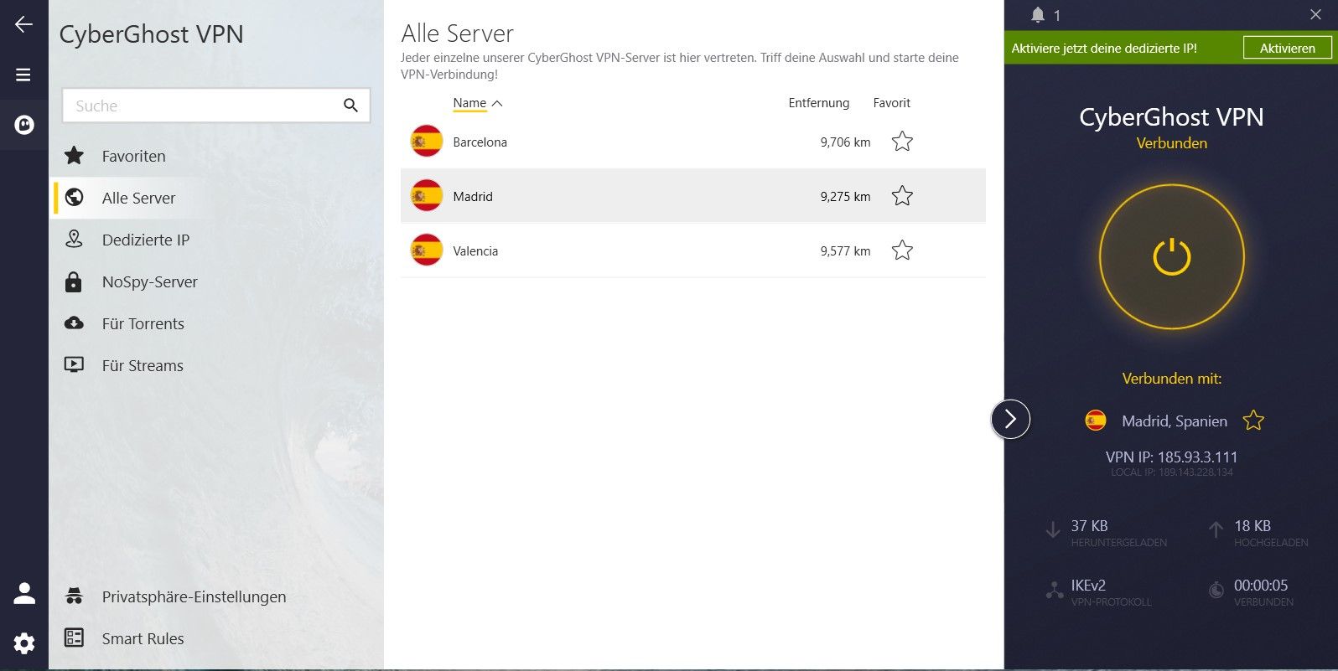This screenshot has width=1338, height=671.
Task: Select the Barcelona server row
Action: (692, 142)
